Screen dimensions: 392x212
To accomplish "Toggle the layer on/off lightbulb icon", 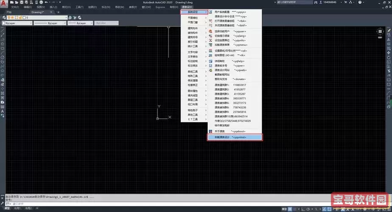I will pos(9,17).
